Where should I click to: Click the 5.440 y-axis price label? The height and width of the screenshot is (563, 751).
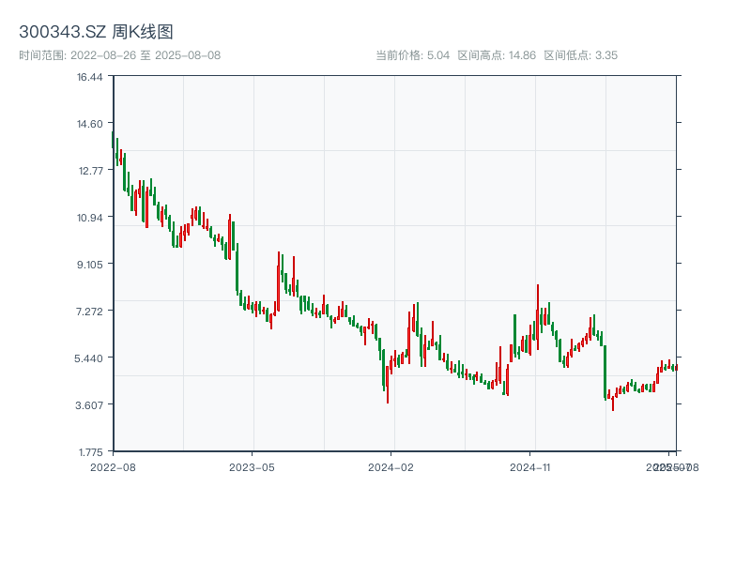pos(90,358)
